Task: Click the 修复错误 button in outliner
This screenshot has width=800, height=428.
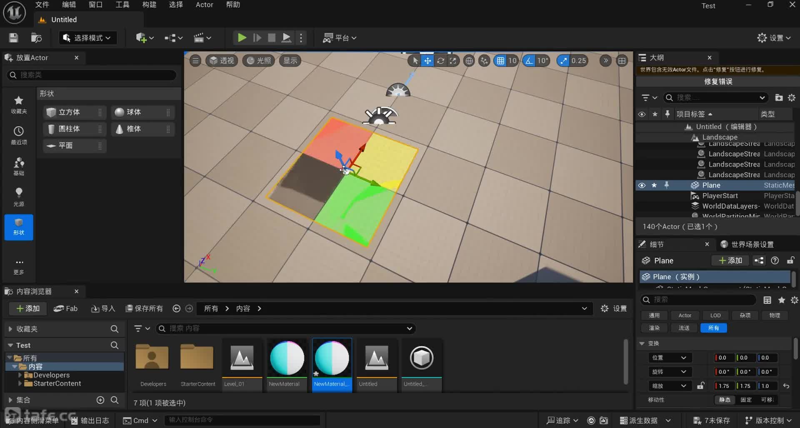Action: [718, 82]
